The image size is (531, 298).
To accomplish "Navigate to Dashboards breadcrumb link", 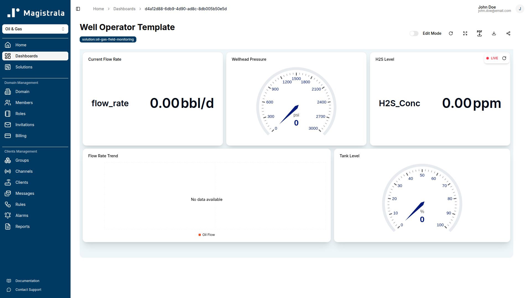I will coord(124,9).
